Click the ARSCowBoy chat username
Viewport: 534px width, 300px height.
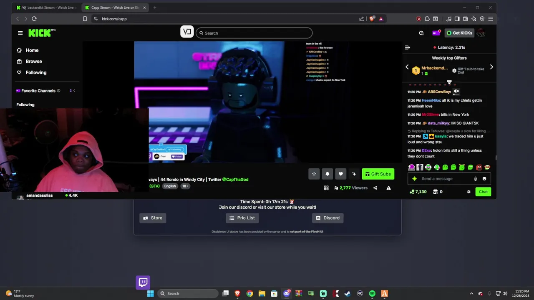click(x=439, y=92)
